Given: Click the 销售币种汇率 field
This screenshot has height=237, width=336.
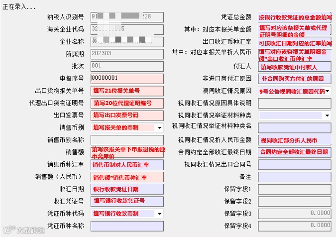Looking at the screenshot, I should coord(127,165).
